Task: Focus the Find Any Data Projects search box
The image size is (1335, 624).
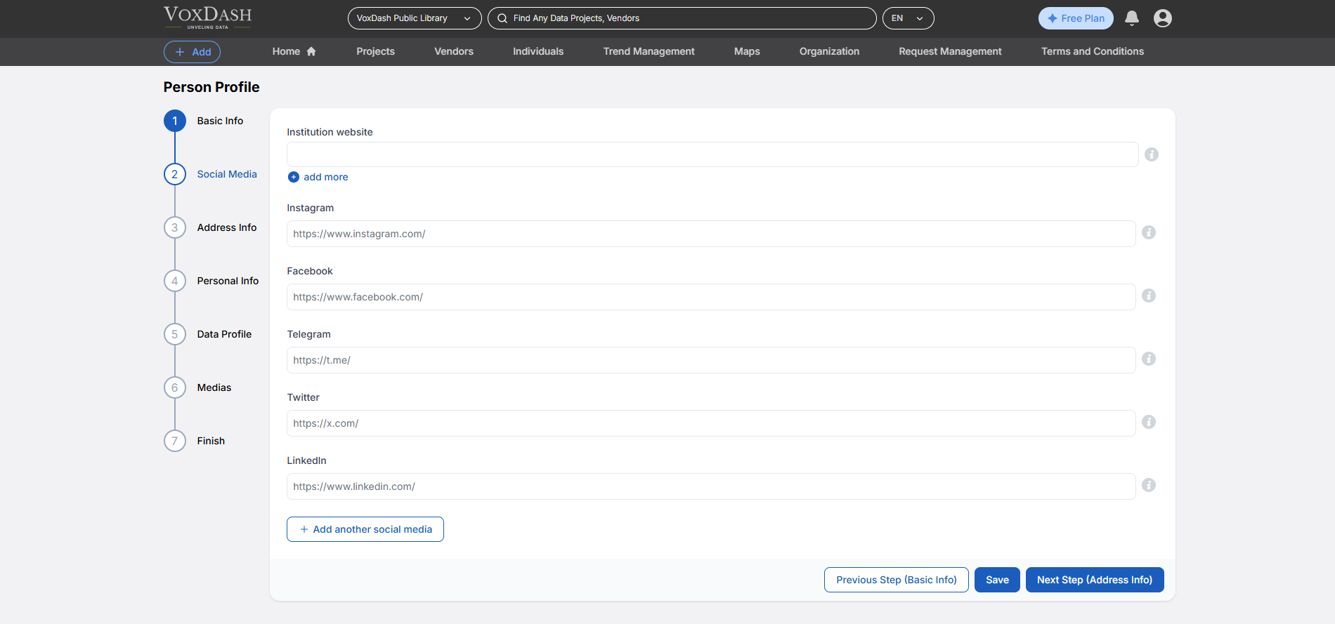Action: 682,18
